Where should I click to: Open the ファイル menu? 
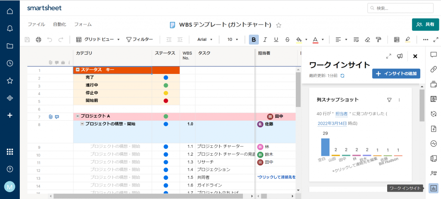36,24
